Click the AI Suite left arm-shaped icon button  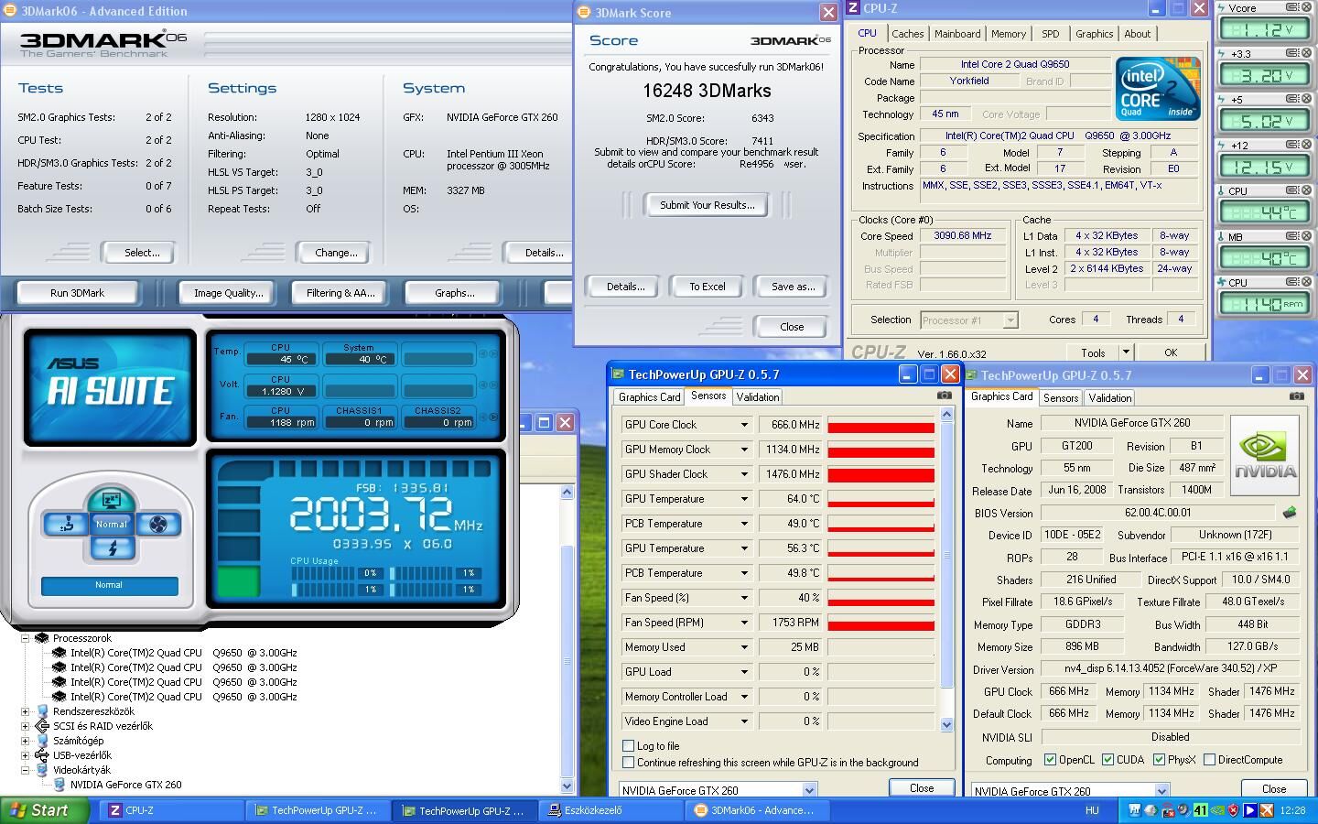pyautogui.click(x=65, y=525)
